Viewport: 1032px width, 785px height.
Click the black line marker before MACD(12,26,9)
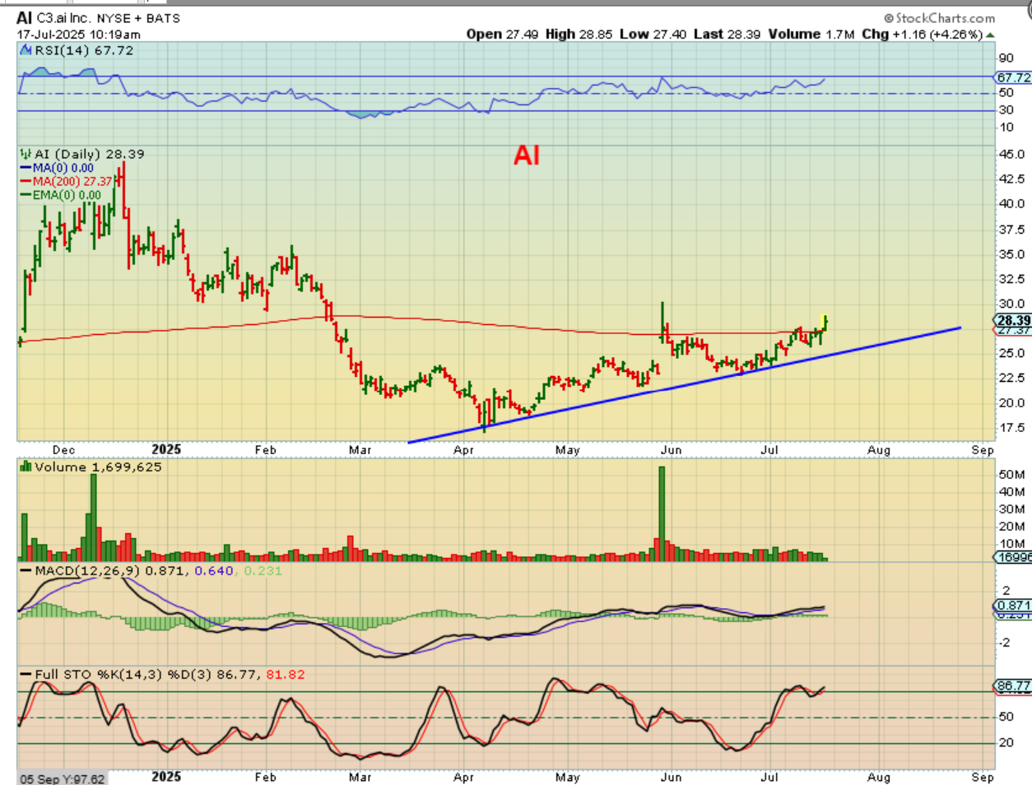(x=26, y=571)
